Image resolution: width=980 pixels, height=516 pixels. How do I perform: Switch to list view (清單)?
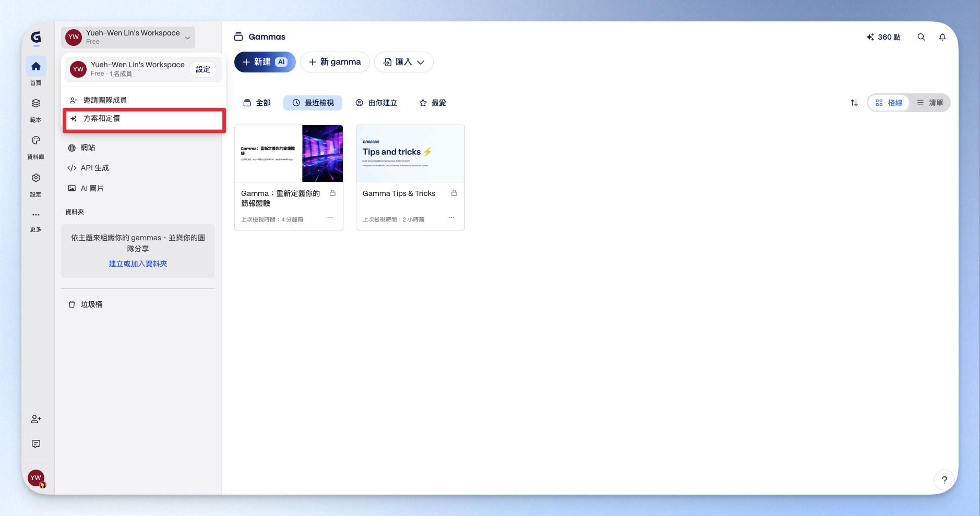click(930, 103)
